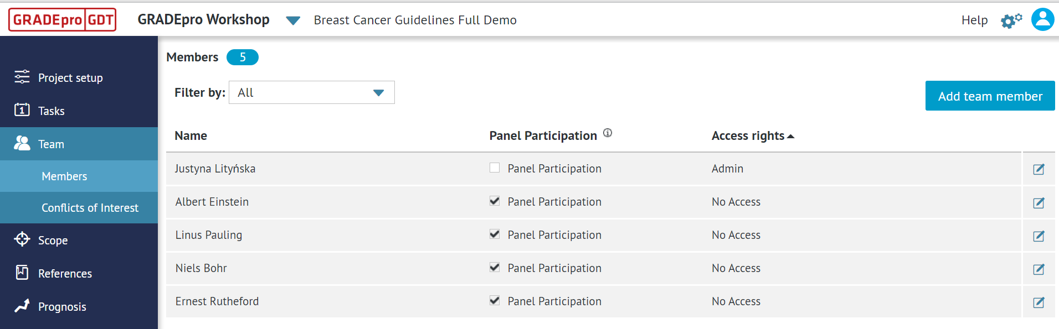Screen dimensions: 1059x329
Task: Open the References book icon
Action: pyautogui.click(x=22, y=273)
